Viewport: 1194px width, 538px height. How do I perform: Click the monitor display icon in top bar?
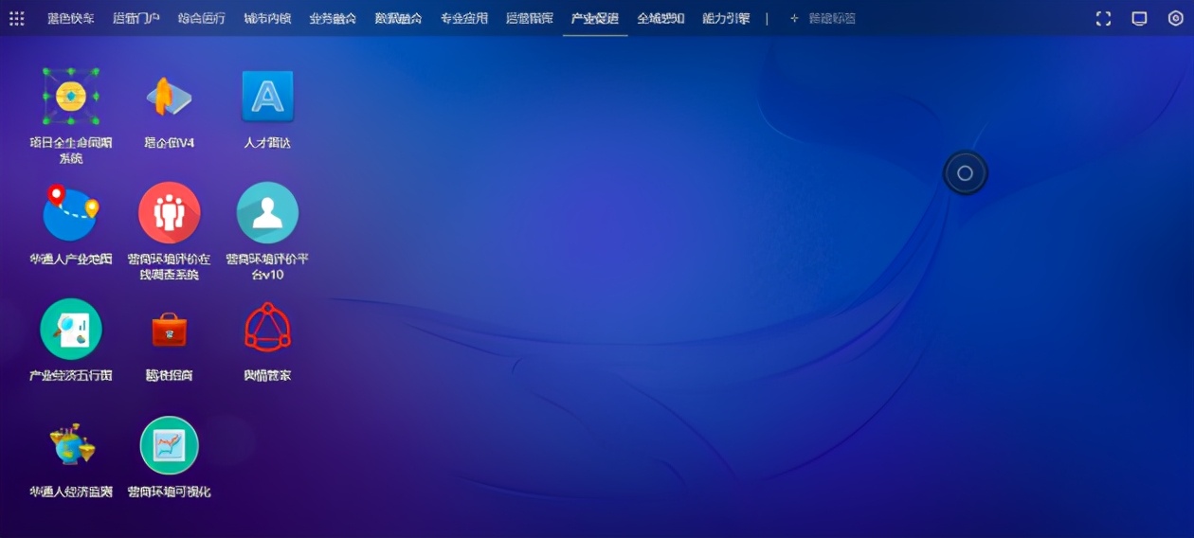coord(1139,18)
